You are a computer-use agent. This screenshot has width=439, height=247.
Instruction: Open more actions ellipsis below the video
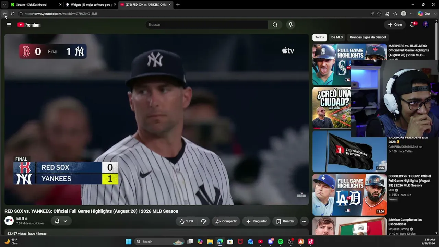pyautogui.click(x=304, y=221)
